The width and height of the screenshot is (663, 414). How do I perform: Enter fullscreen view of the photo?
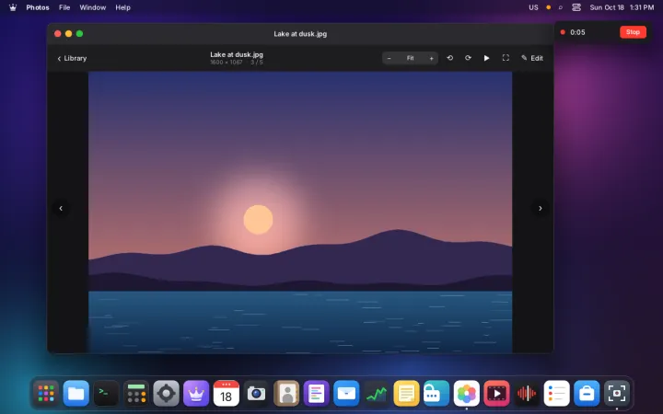click(506, 58)
